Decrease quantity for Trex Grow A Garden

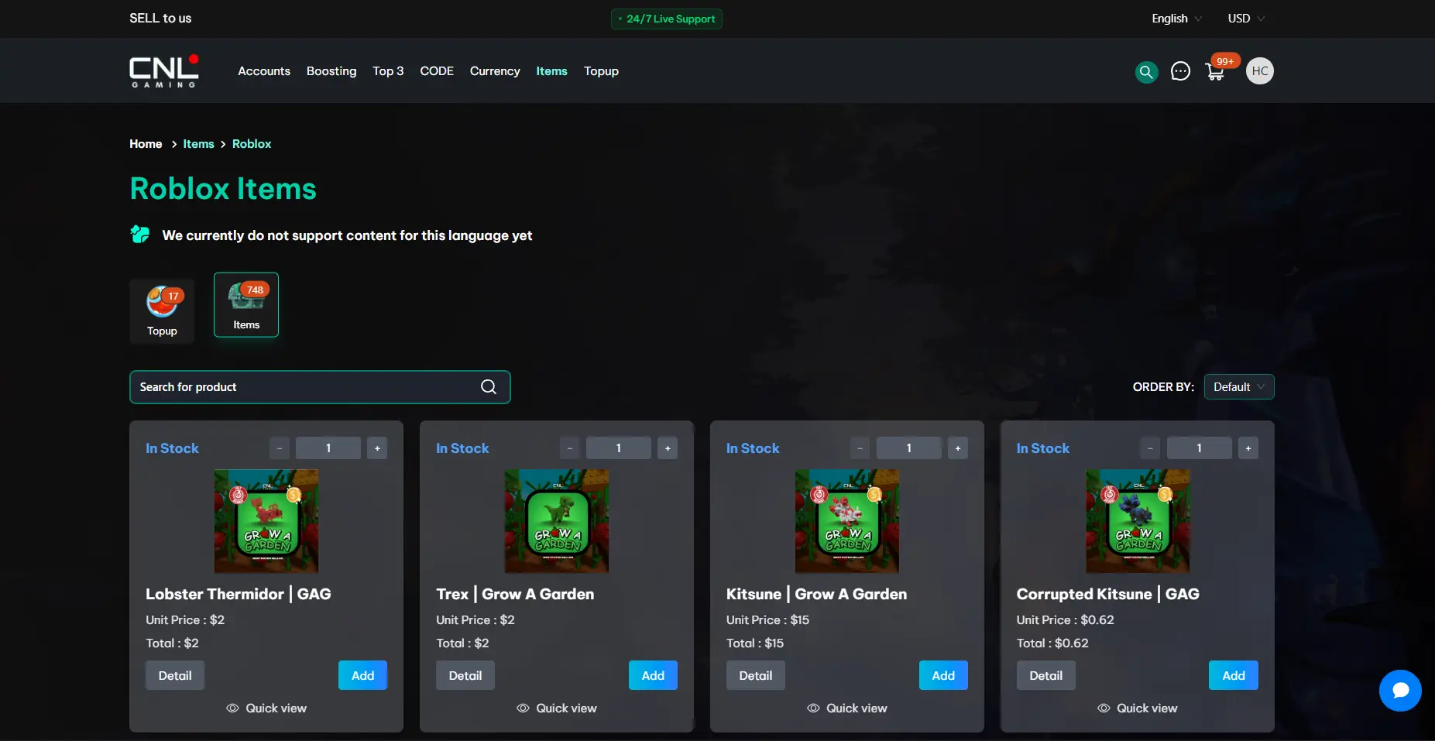(x=570, y=448)
